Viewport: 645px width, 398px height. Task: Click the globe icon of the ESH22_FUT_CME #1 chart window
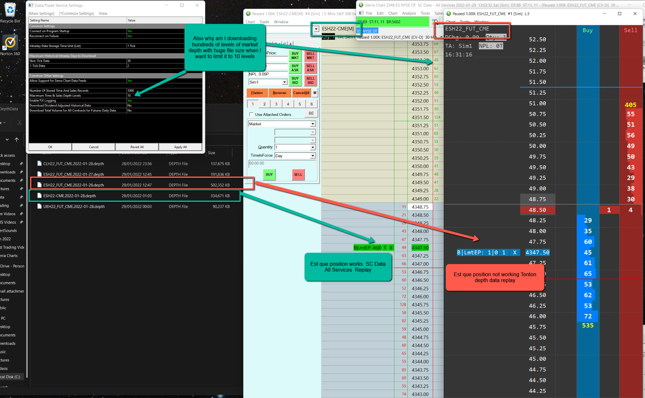pyautogui.click(x=449, y=14)
